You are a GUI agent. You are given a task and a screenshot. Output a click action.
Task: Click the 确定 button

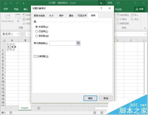coord(90,98)
